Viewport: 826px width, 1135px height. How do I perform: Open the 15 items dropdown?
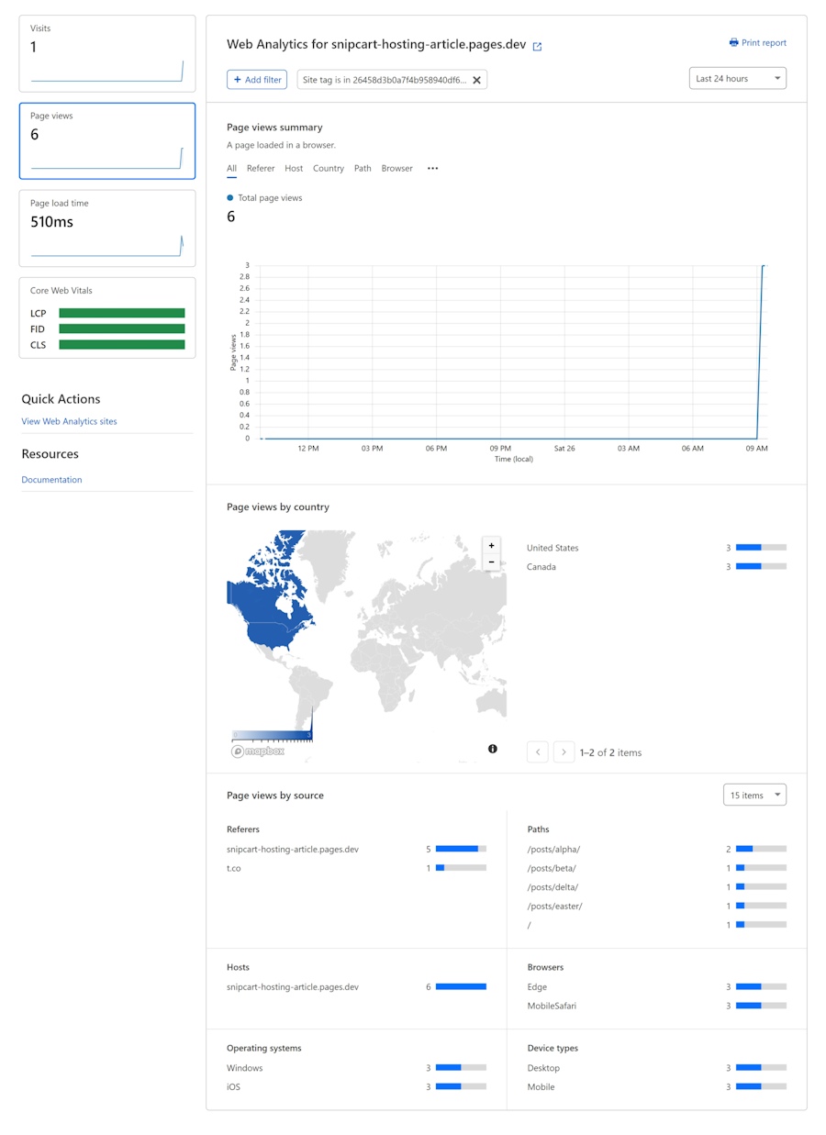click(754, 796)
